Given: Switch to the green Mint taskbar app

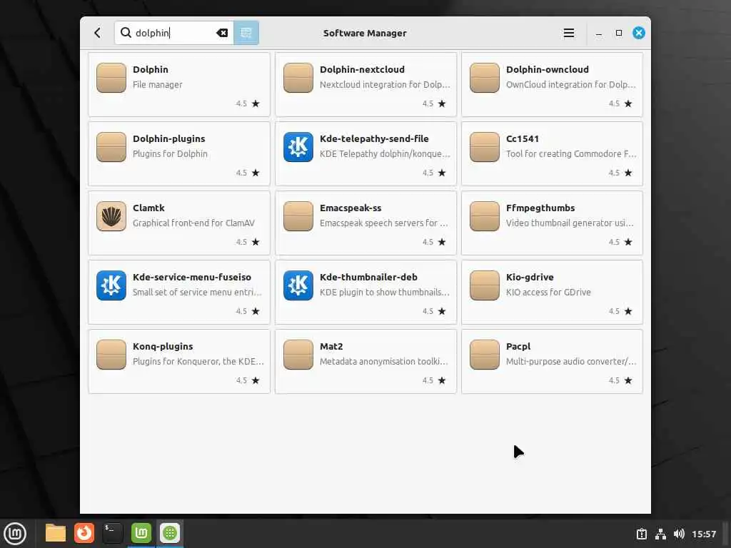Looking at the screenshot, I should click(141, 533).
